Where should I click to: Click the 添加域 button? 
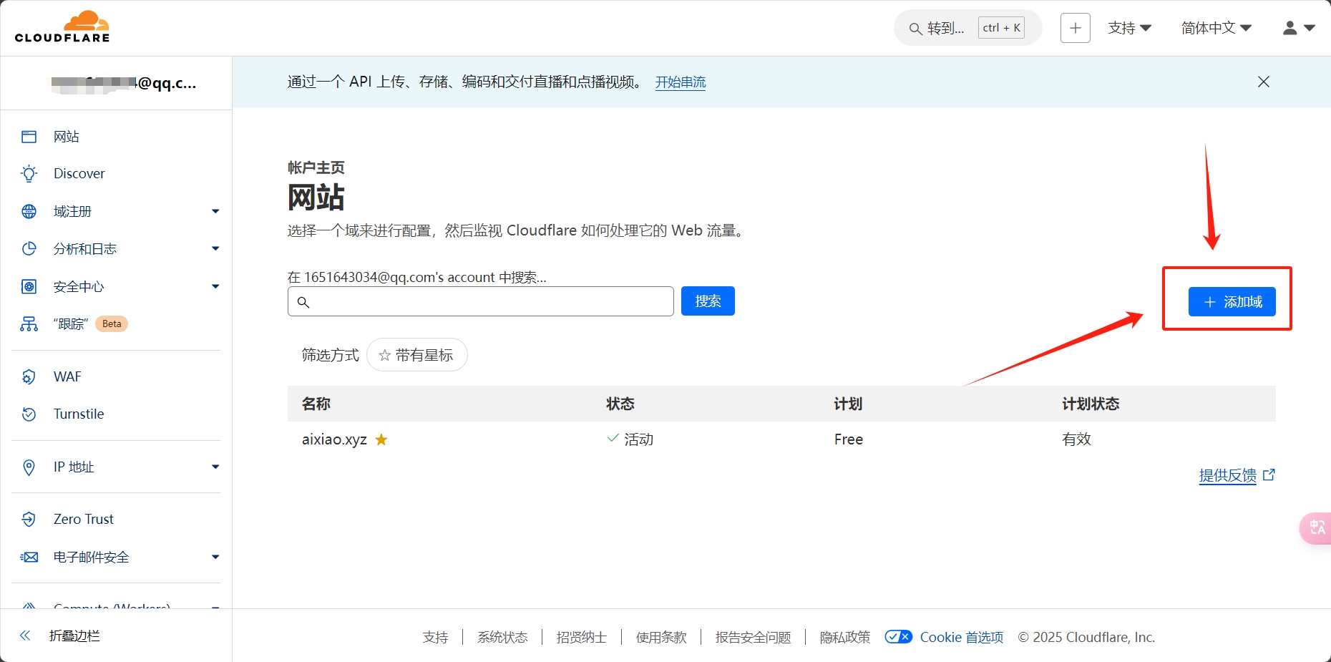tap(1232, 302)
